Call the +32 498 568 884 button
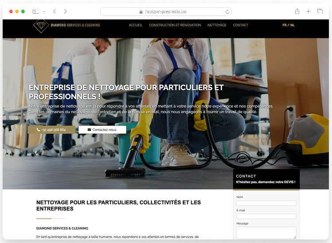The height and width of the screenshot is (243, 332). pyautogui.click(x=51, y=130)
